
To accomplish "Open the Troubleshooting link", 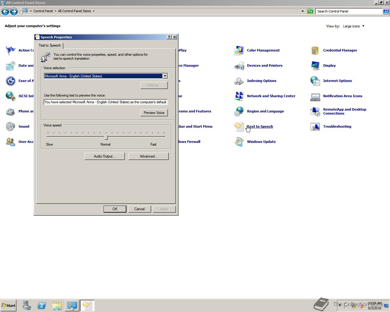I will (x=337, y=126).
